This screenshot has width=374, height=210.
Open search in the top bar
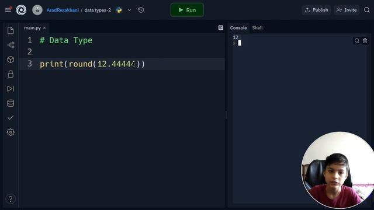pos(367,10)
